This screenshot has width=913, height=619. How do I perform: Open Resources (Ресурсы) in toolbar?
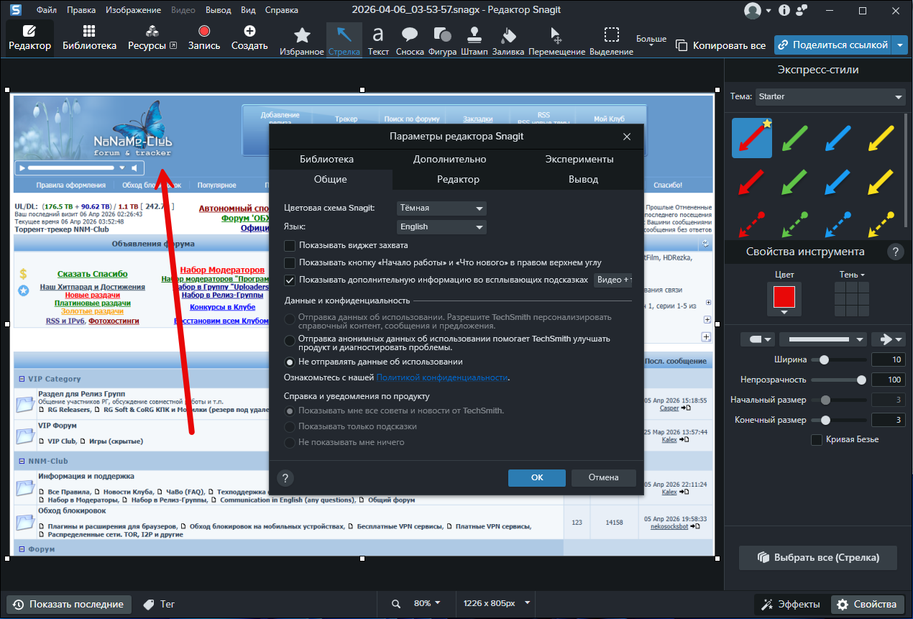click(x=152, y=38)
